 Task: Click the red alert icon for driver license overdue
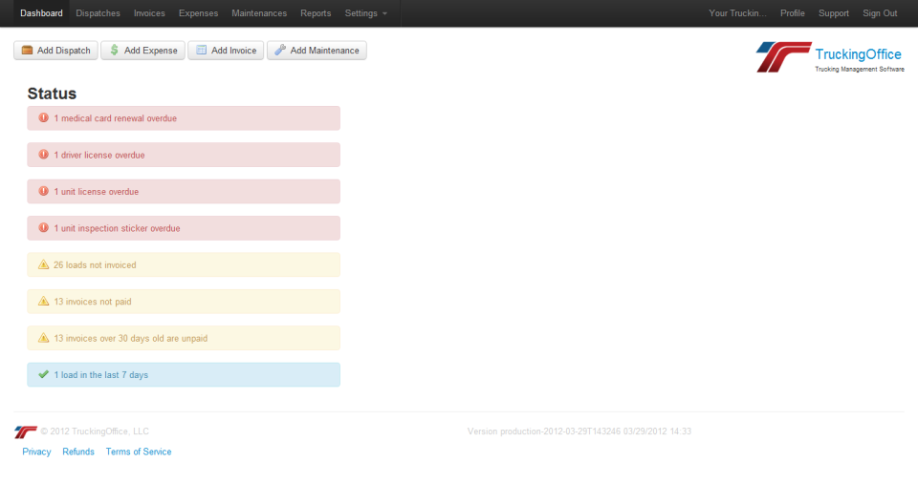tap(43, 155)
